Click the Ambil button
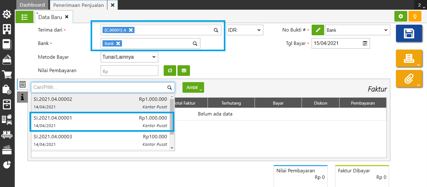Image resolution: width=427 pixels, height=187 pixels. point(193,87)
